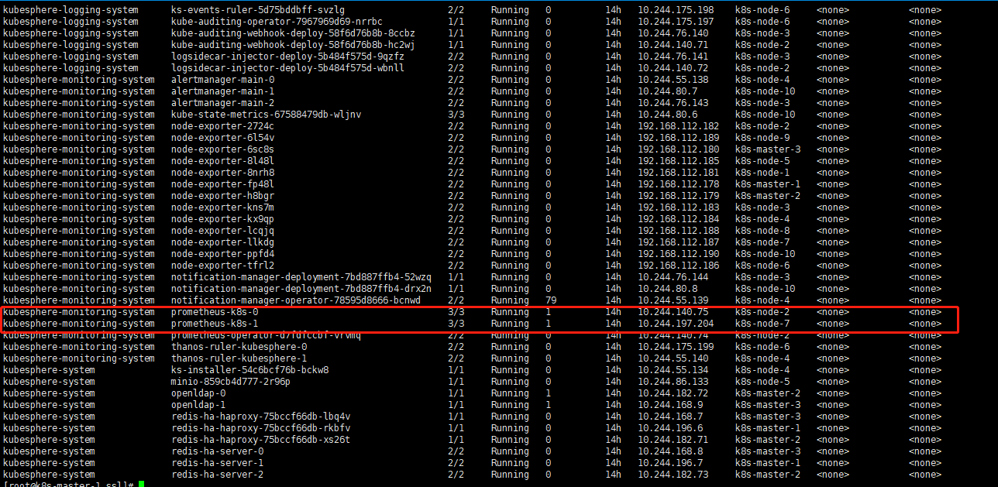Select the blinking green cursor block
The image size is (998, 487).
point(141,484)
